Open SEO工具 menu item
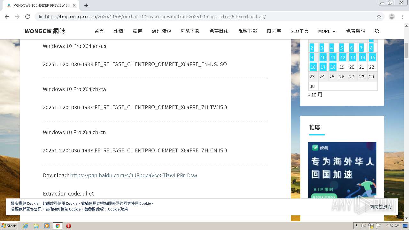This screenshot has height=230, width=409. [300, 31]
